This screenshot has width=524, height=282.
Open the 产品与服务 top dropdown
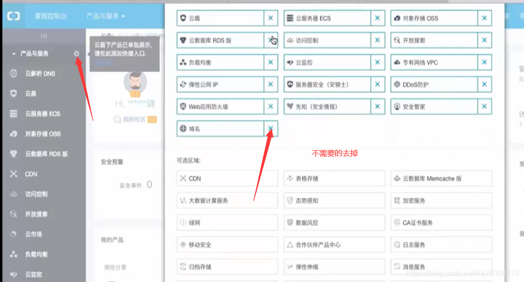pyautogui.click(x=105, y=16)
